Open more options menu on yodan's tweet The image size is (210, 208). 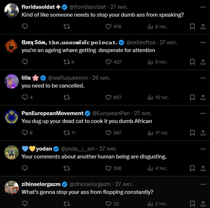pos(203,149)
